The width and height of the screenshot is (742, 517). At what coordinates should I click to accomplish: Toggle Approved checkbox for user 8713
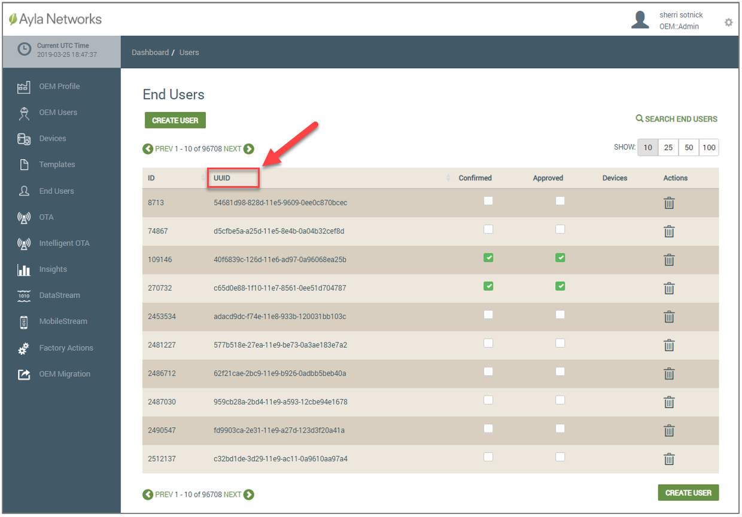pyautogui.click(x=559, y=201)
